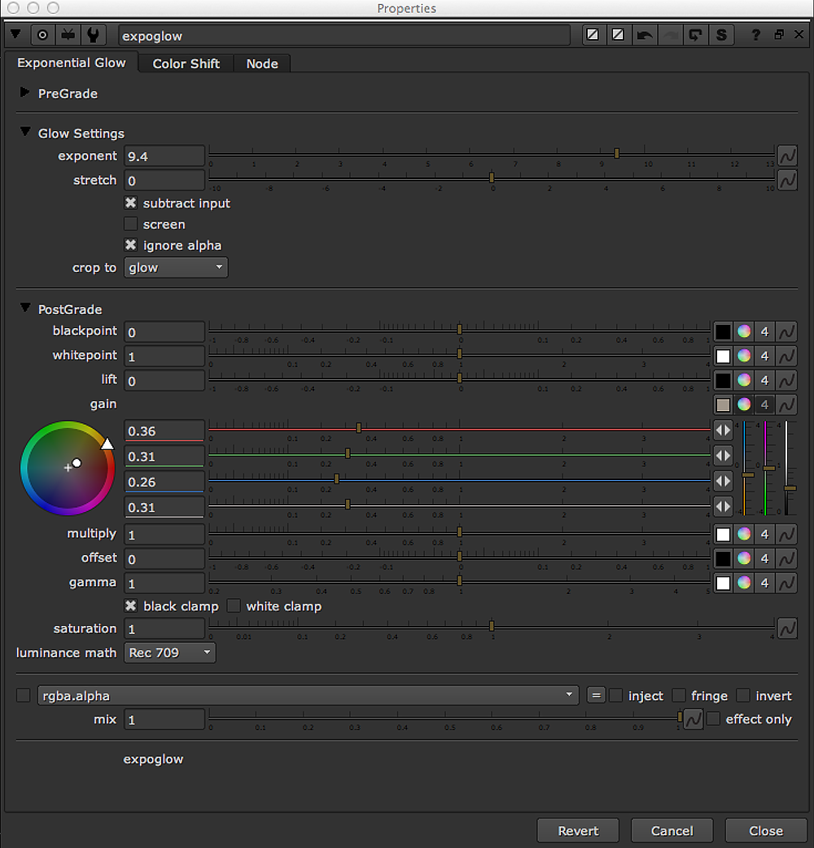Tick the effect only checkbox
The height and width of the screenshot is (848, 814).
[x=713, y=719]
